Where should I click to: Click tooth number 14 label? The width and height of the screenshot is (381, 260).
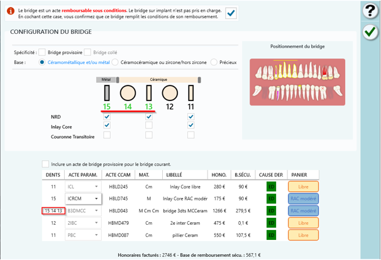click(x=128, y=107)
